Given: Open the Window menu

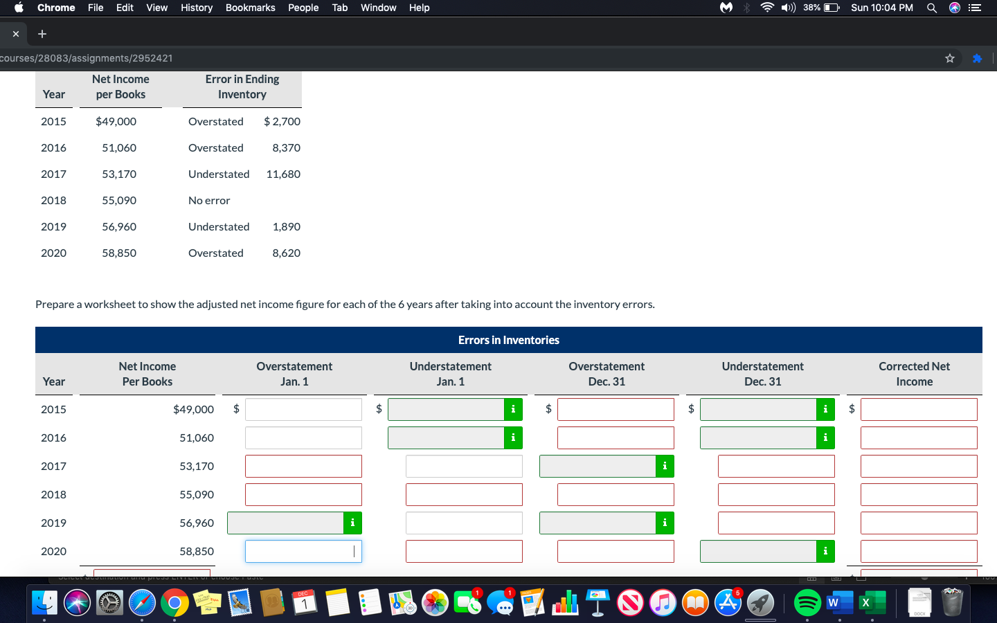Looking at the screenshot, I should coord(379,8).
